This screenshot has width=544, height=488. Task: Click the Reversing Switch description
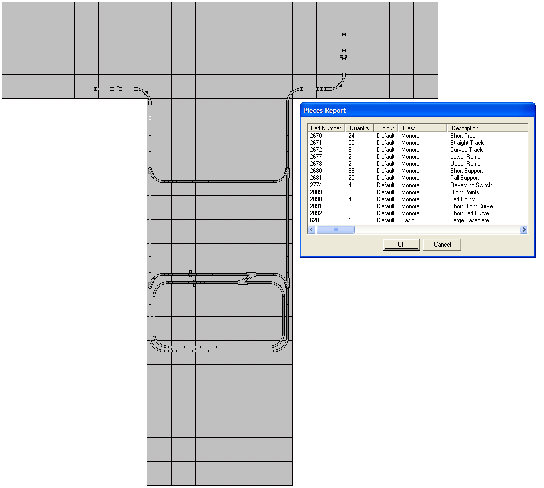[x=471, y=185]
